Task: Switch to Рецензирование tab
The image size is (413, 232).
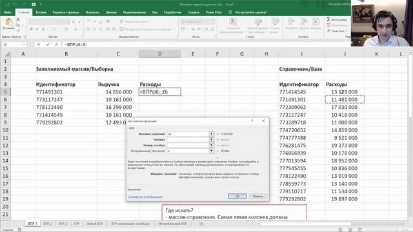Action: coord(134,12)
